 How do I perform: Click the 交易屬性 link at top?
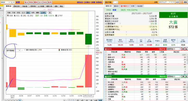87,2
